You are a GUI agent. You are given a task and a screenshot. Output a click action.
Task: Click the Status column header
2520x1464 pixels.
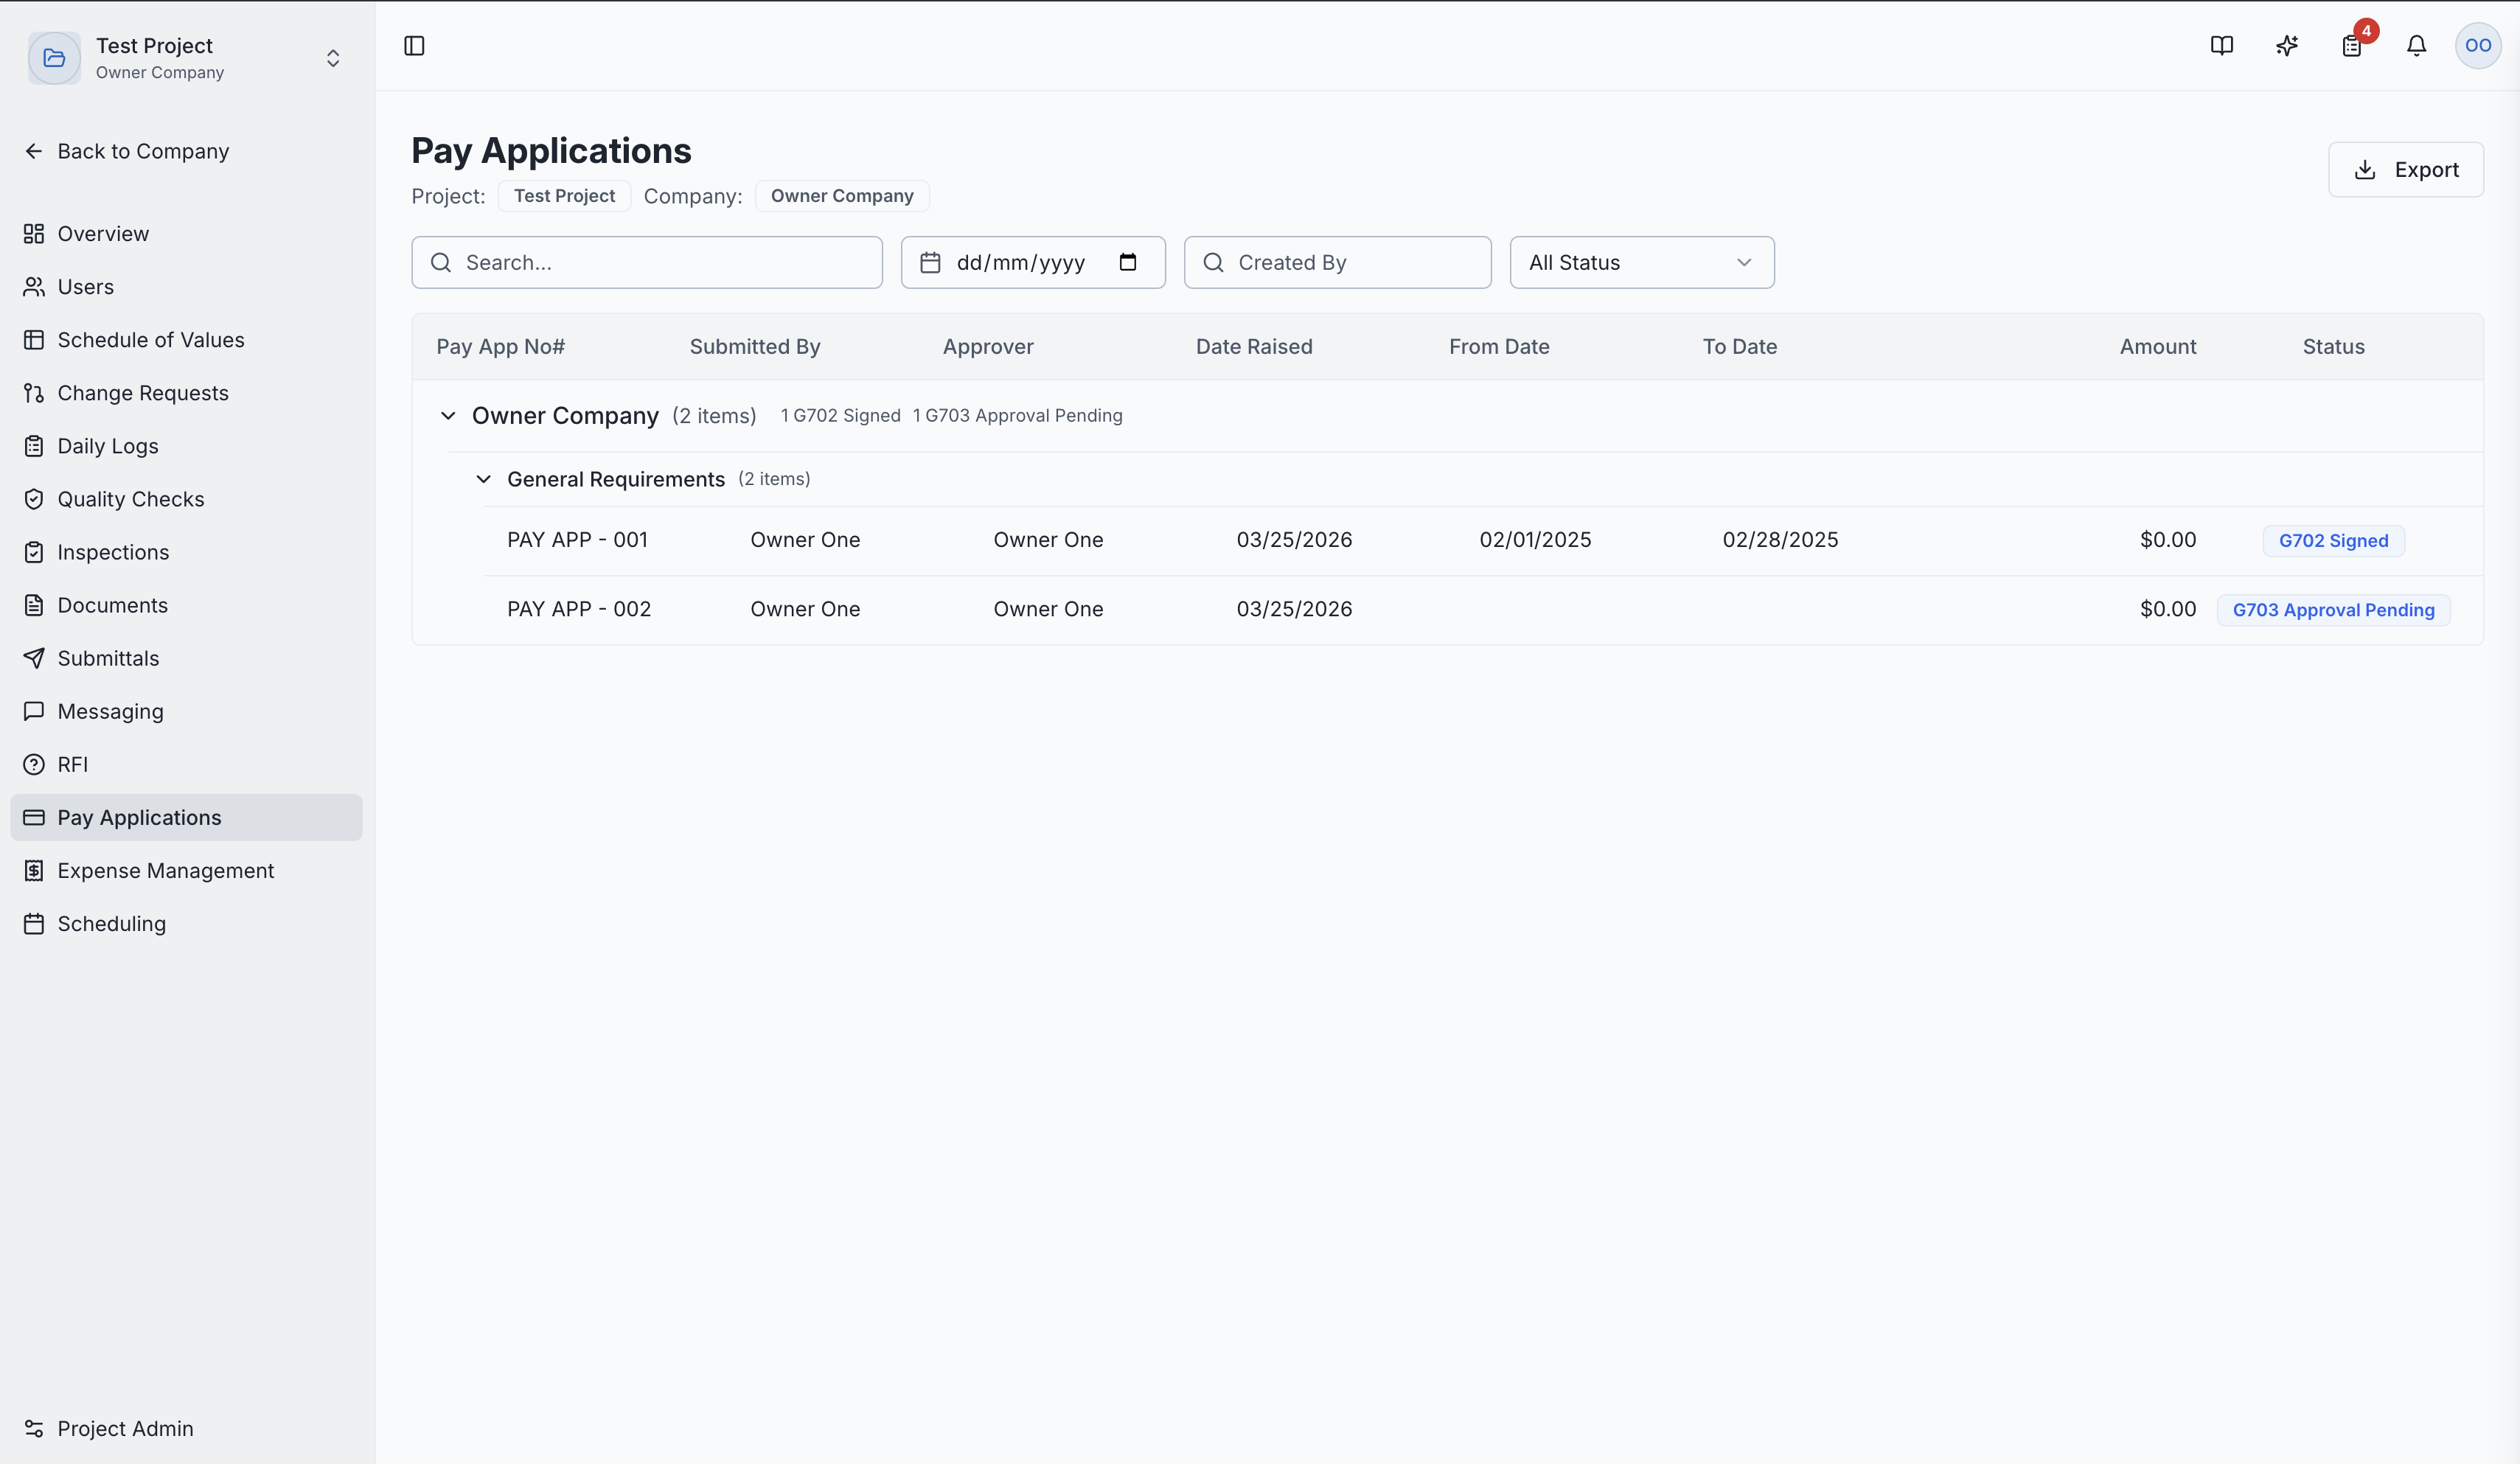coord(2333,346)
